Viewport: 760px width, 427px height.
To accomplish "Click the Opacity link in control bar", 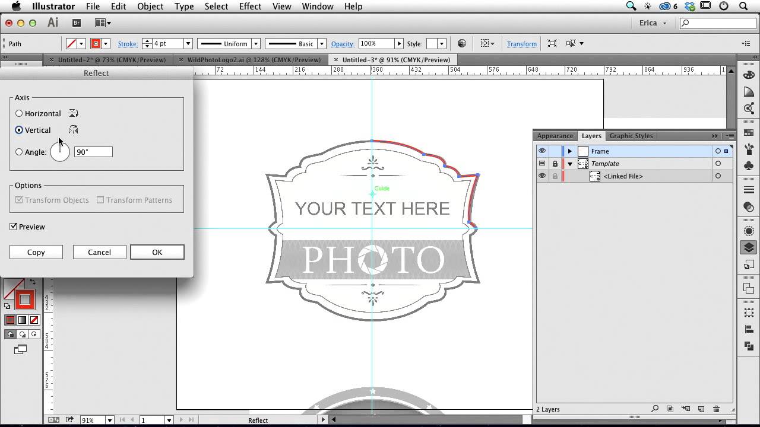I will coord(343,44).
